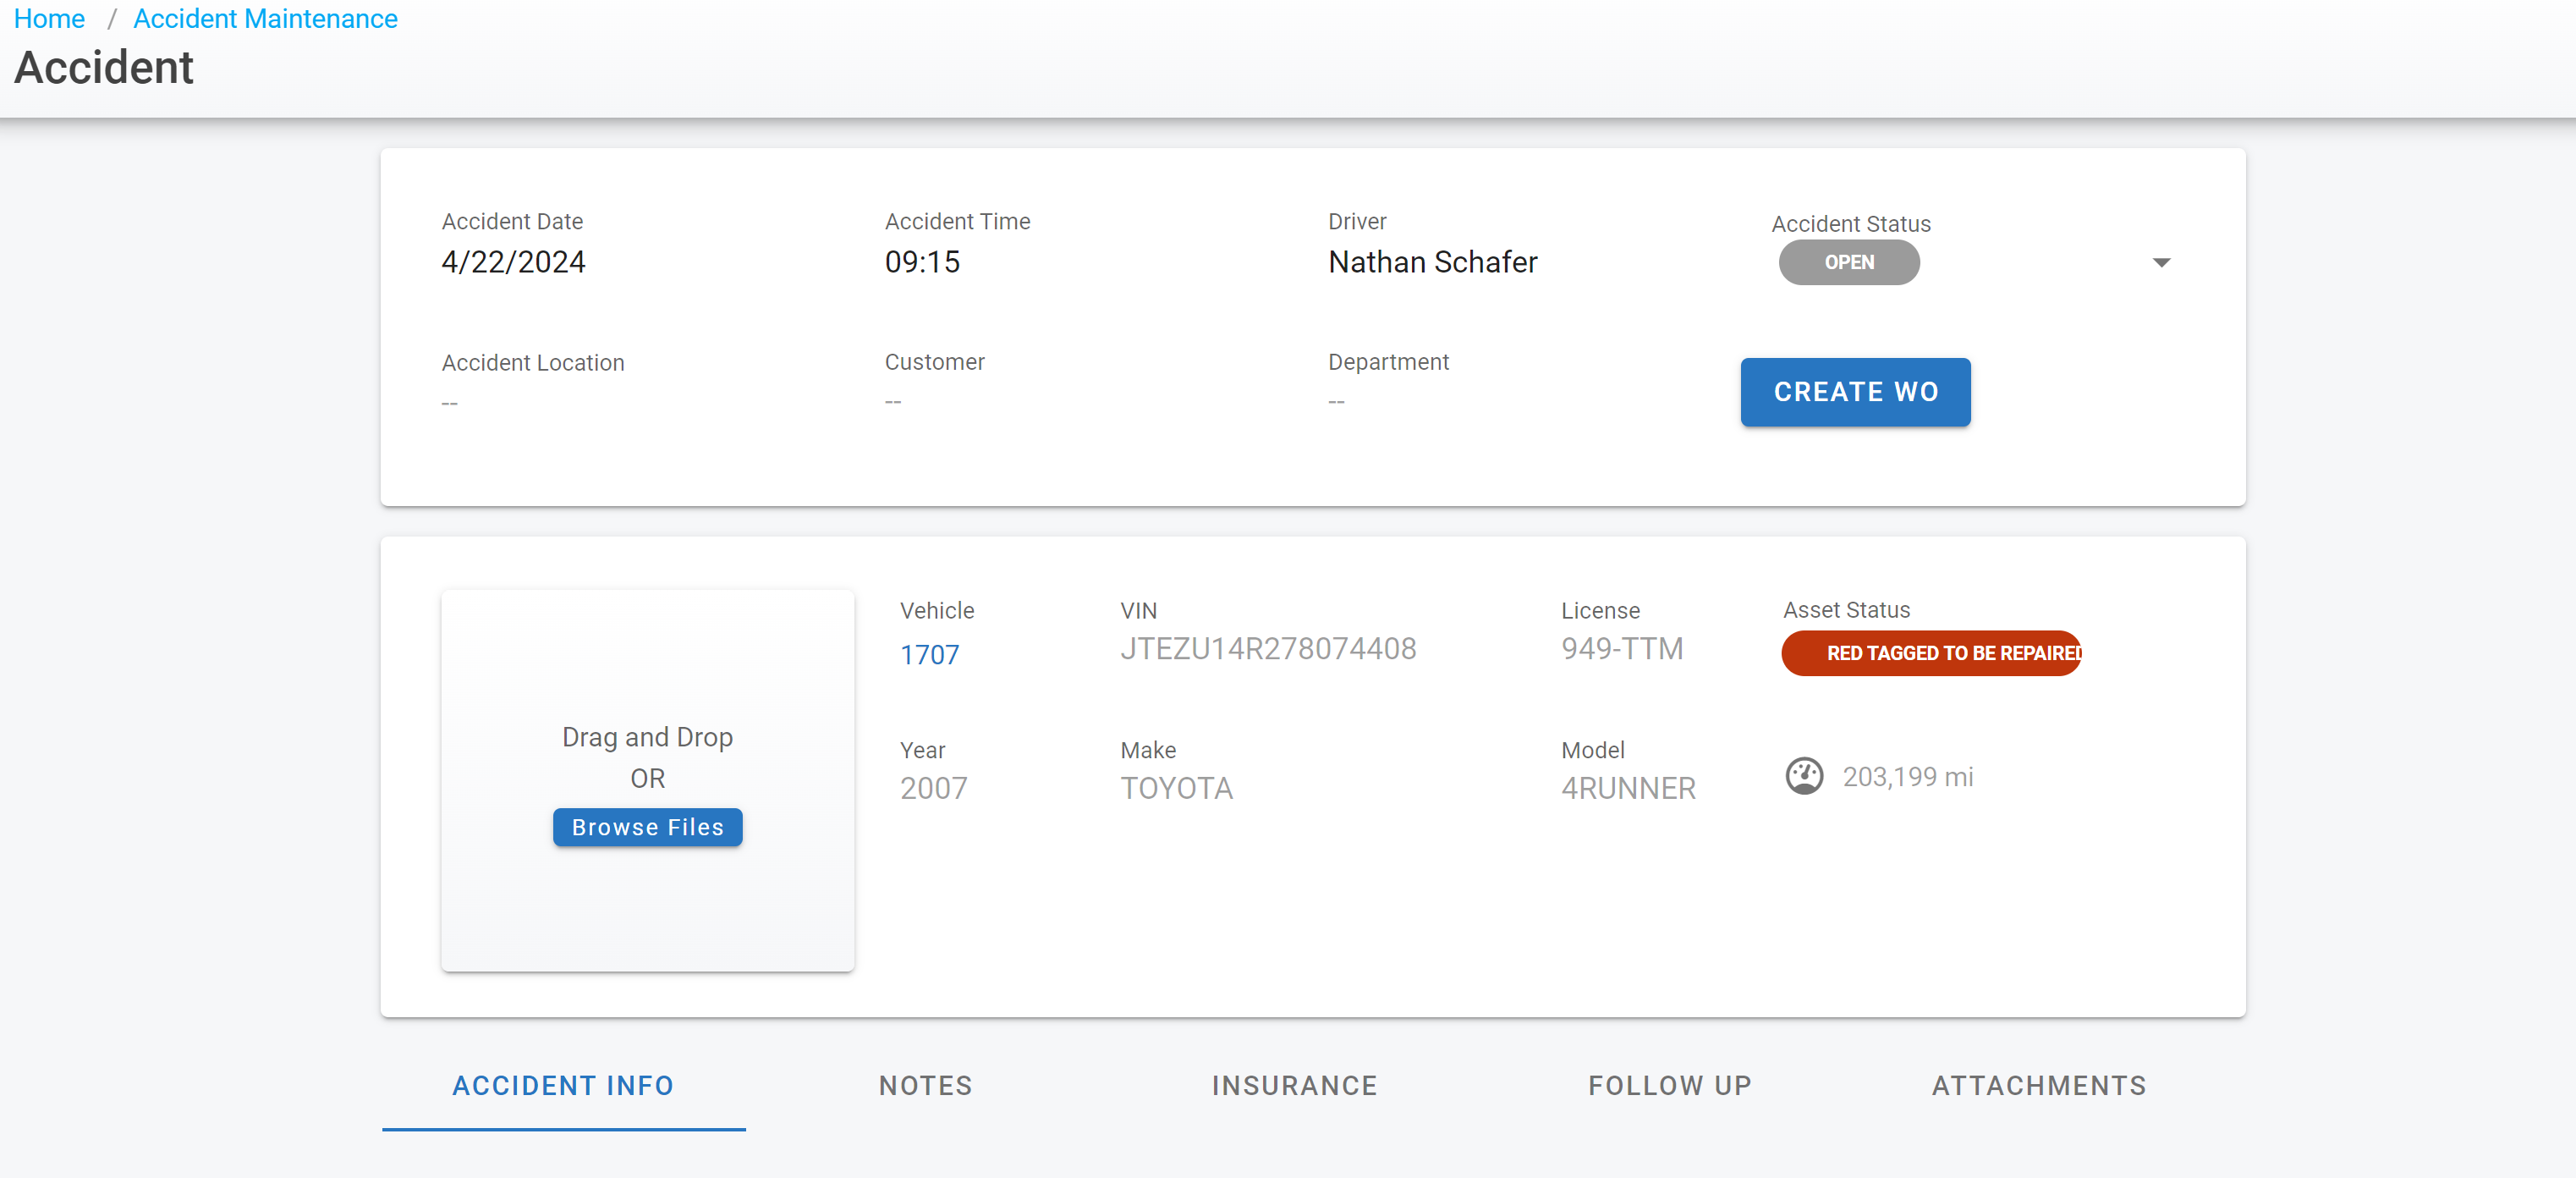Click the Driver name Nathan Schafer
The height and width of the screenshot is (1178, 2576).
(x=1432, y=262)
